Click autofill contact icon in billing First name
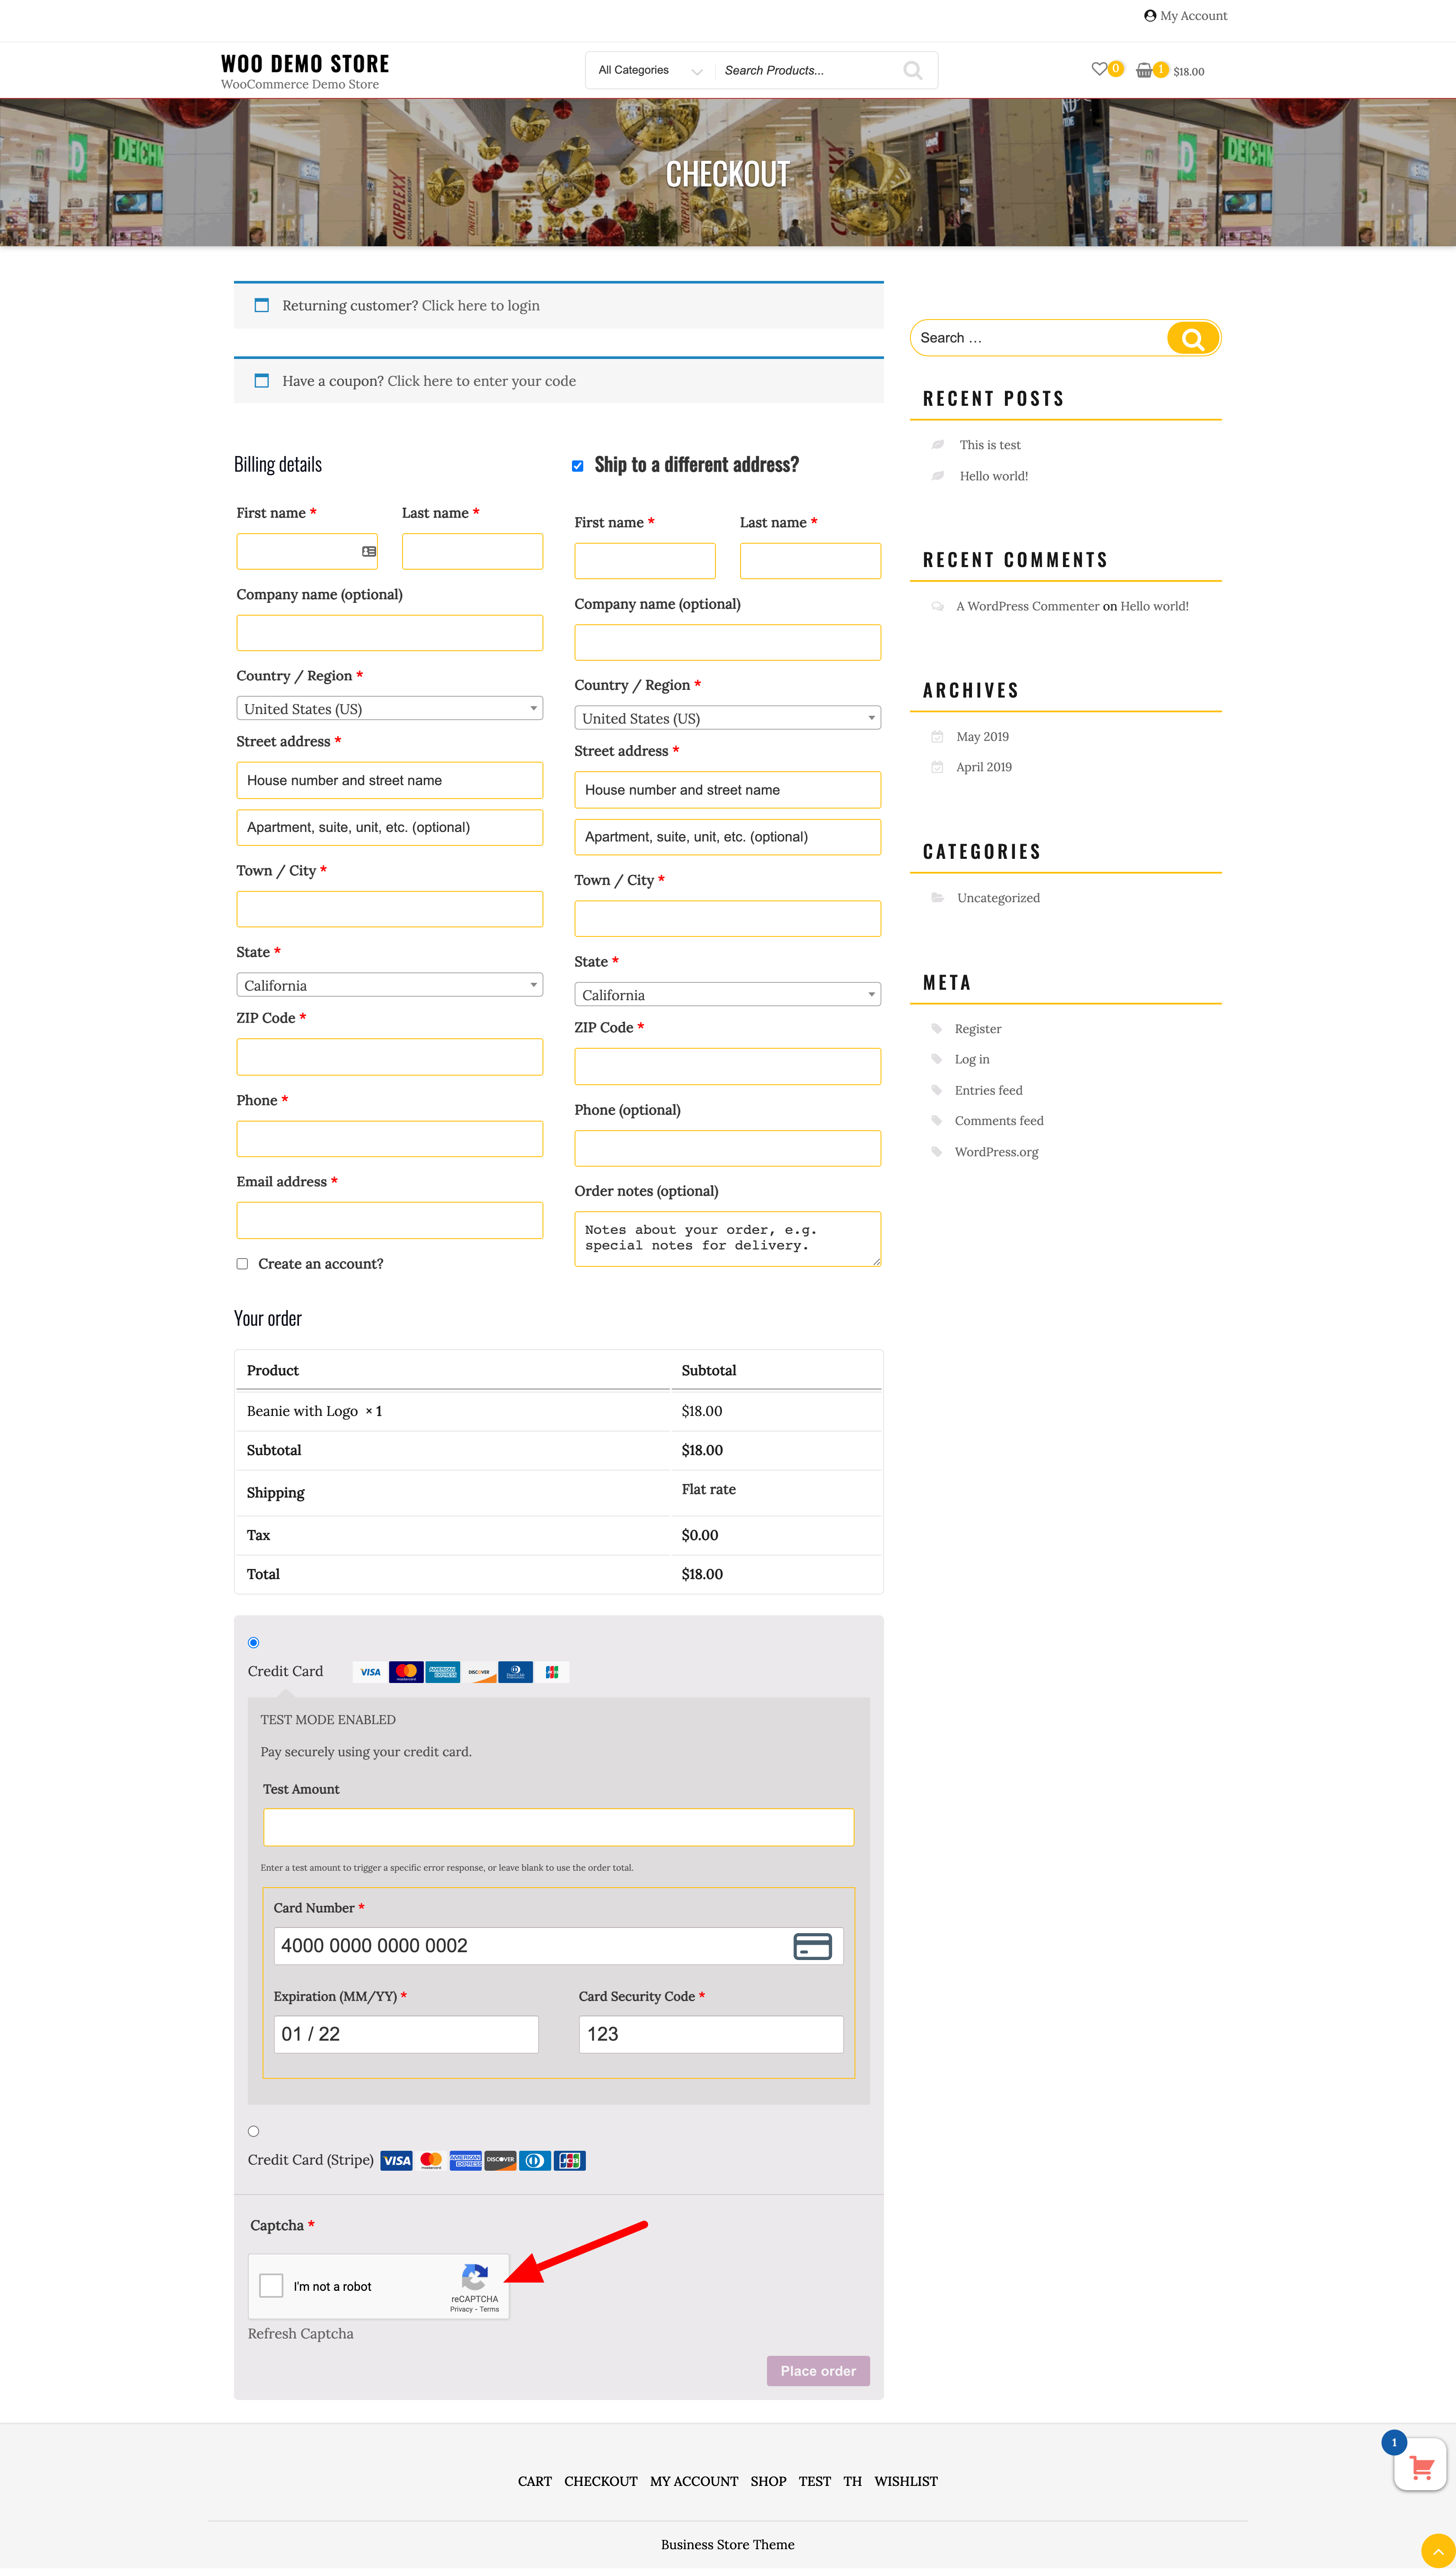The height and width of the screenshot is (2570, 1456). click(x=369, y=551)
